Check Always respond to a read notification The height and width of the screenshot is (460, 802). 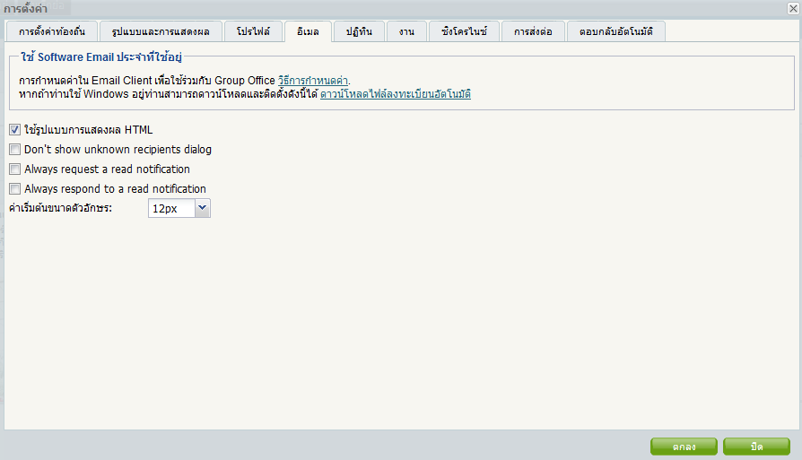[x=15, y=188]
